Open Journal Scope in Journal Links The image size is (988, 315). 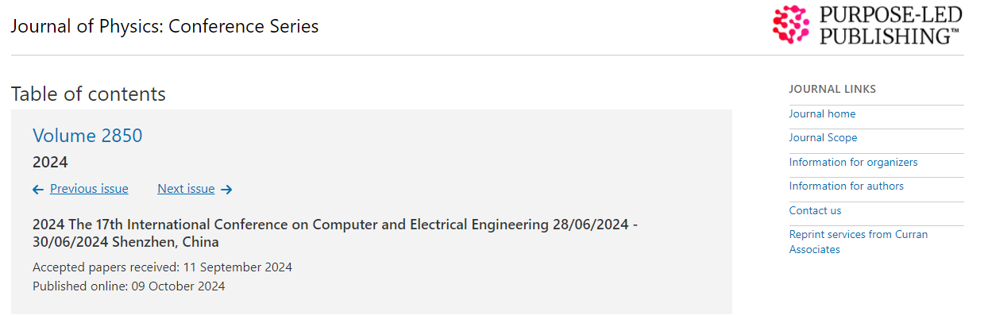823,138
